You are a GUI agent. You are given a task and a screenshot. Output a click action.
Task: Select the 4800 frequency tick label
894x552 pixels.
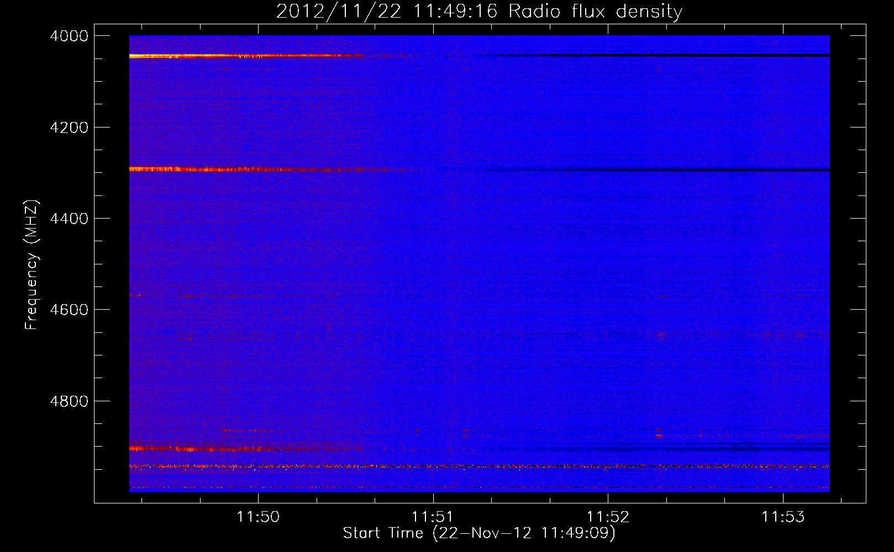(x=69, y=401)
